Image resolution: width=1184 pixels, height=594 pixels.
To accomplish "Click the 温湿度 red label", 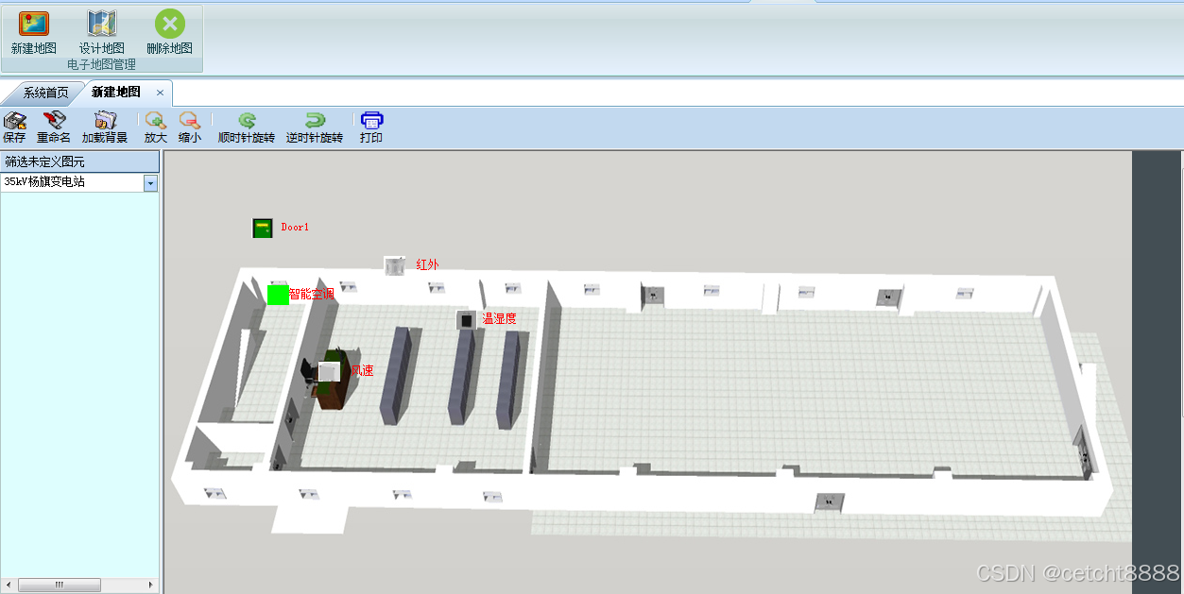I will click(x=499, y=319).
